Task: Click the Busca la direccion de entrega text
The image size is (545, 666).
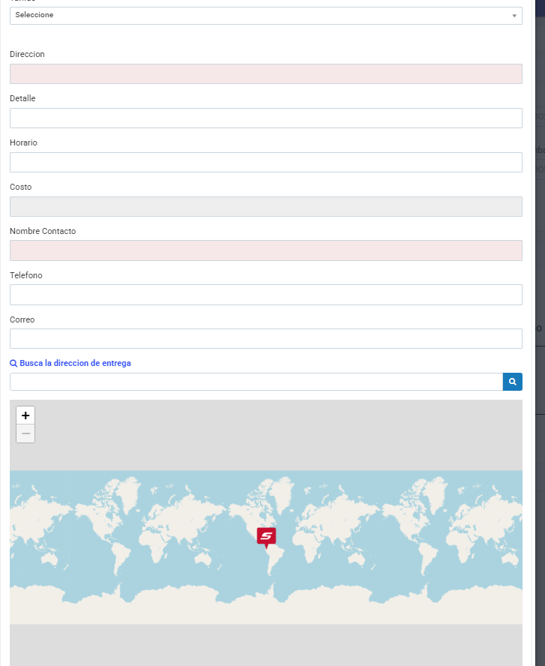Action: pyautogui.click(x=75, y=363)
